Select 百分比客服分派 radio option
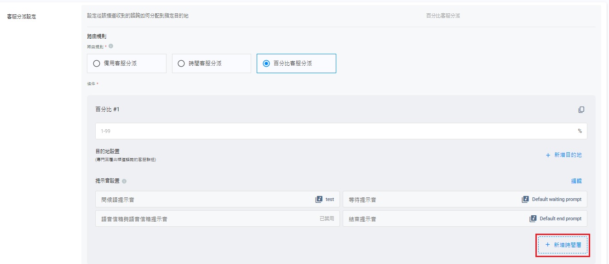 coord(296,63)
